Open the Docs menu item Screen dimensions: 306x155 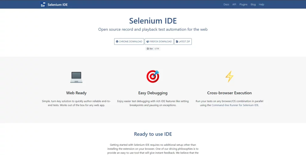[226, 4]
